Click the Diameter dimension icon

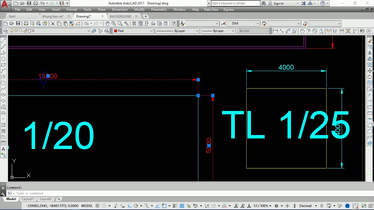[315, 31]
